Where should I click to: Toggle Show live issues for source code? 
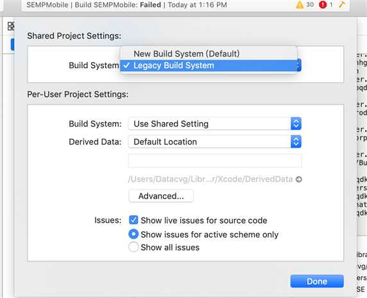133,220
